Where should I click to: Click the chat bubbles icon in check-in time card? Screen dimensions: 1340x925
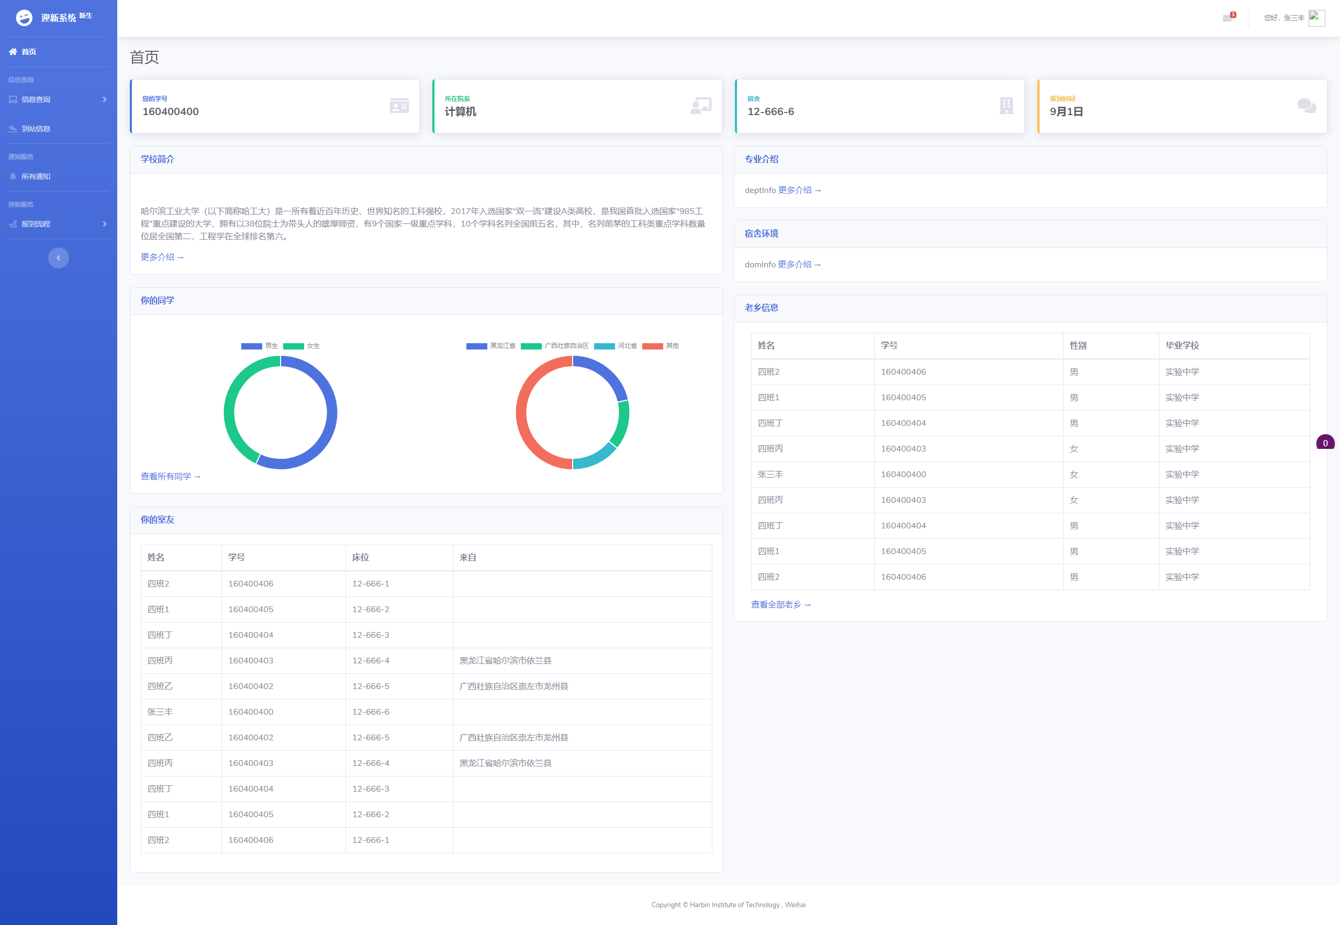point(1306,106)
